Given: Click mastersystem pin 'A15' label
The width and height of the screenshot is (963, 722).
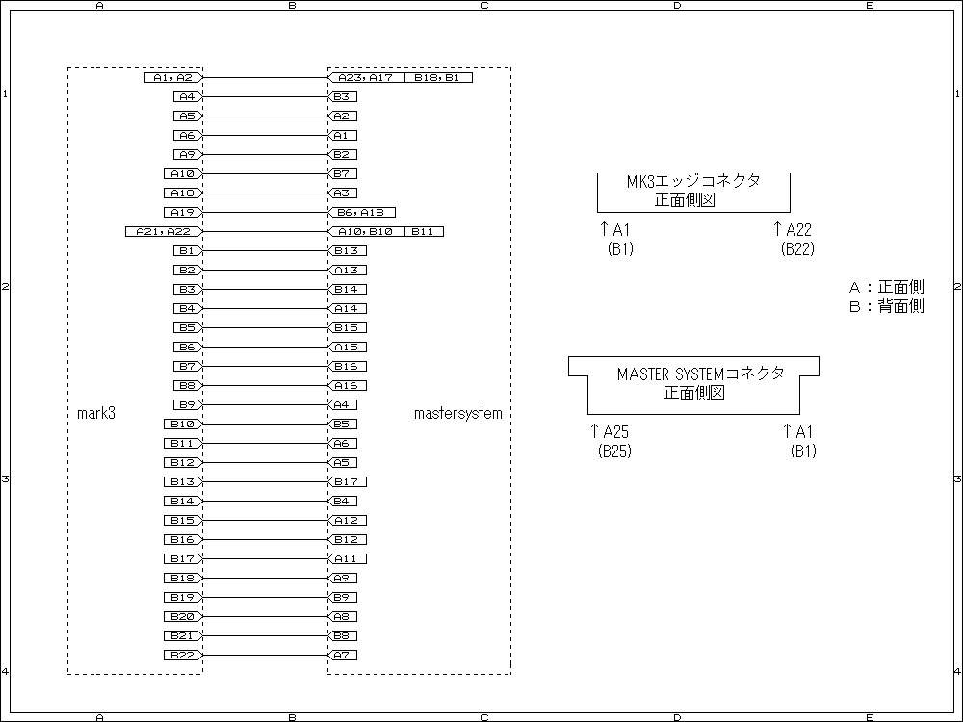Looking at the screenshot, I should tap(347, 347).
